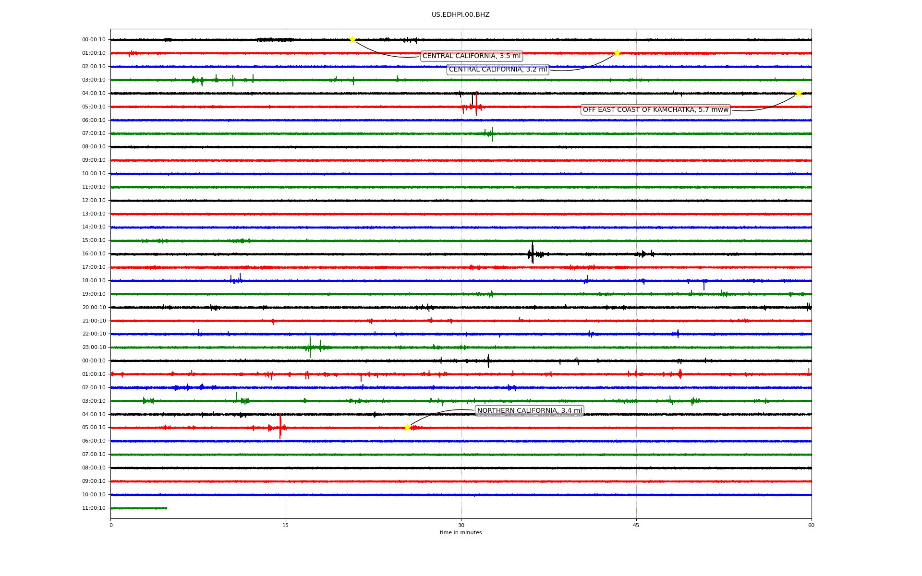The height and width of the screenshot is (576, 922).
Task: Click the 'time in minutes' axis label
Action: click(x=461, y=532)
